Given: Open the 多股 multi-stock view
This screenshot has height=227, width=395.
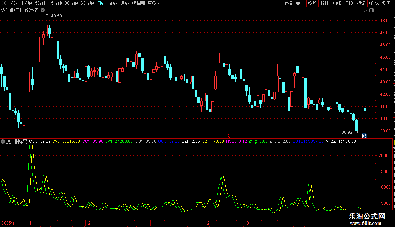Looking at the screenshot, I should (312, 3).
